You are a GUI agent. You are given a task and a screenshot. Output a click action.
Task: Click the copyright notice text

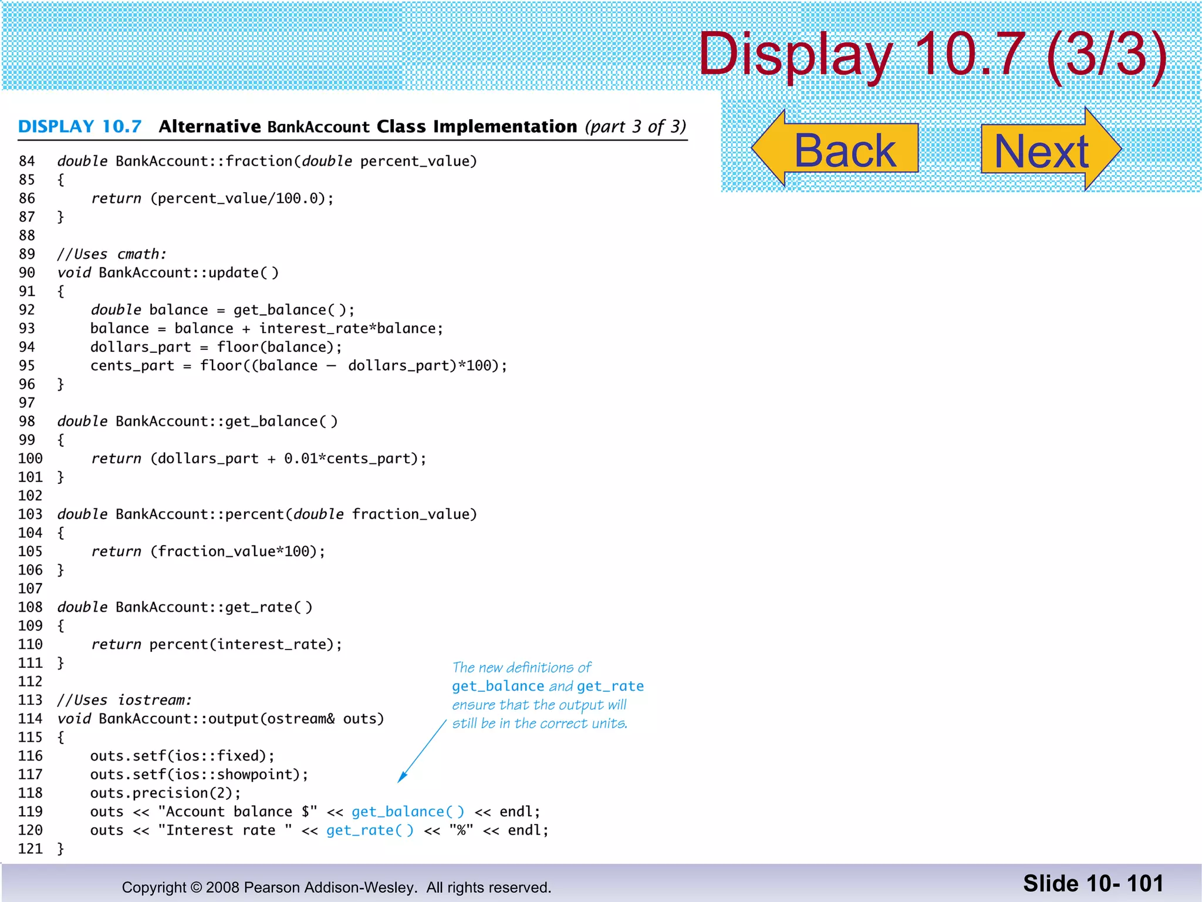pos(336,887)
